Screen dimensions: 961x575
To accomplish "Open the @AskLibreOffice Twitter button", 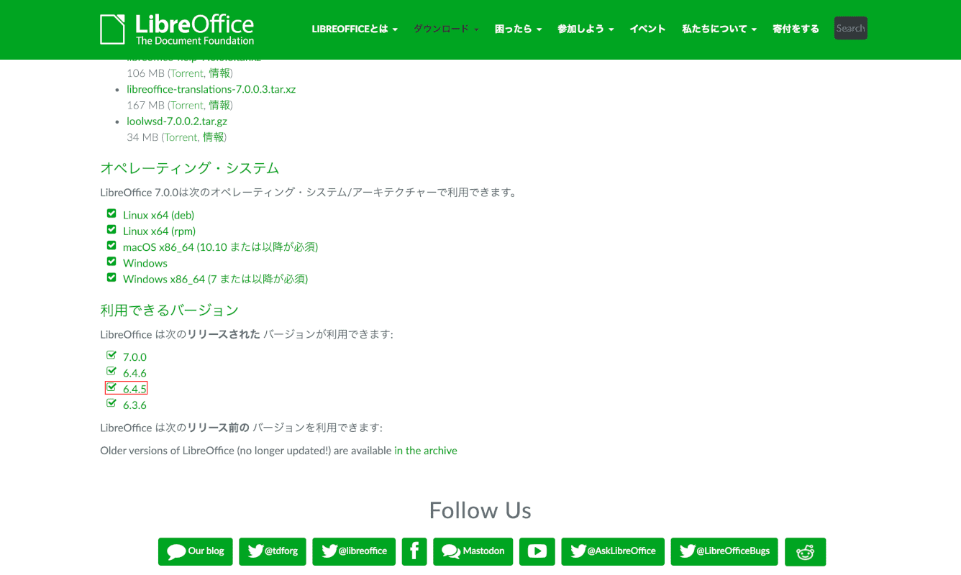I will [x=613, y=551].
